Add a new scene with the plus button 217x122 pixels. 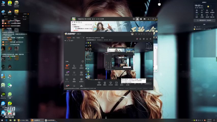83,38
